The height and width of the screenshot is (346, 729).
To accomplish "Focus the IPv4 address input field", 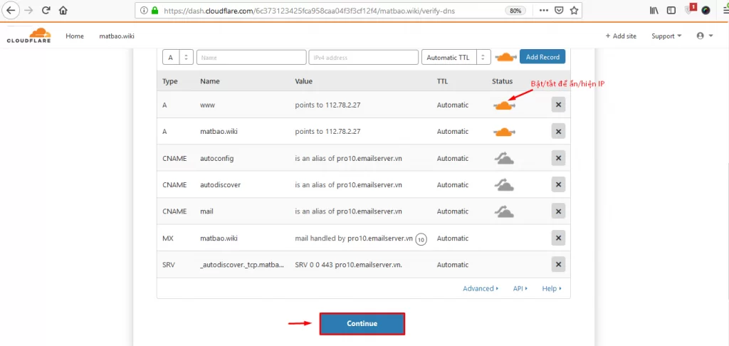I will coord(364,57).
